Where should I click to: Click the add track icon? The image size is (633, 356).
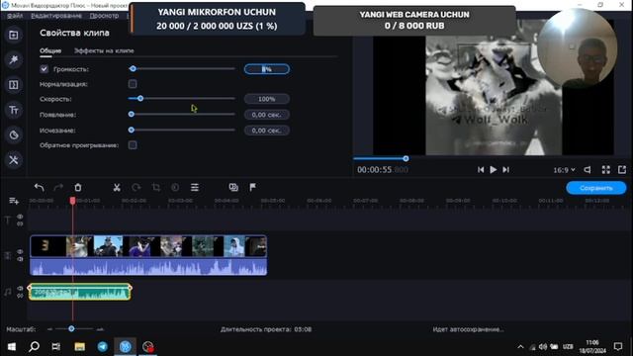(x=14, y=201)
